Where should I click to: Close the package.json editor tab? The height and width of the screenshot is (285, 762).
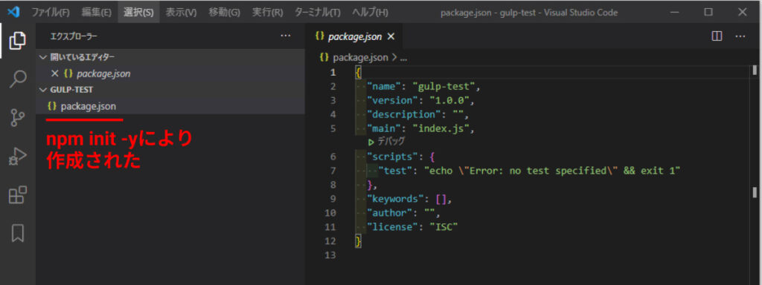[391, 37]
